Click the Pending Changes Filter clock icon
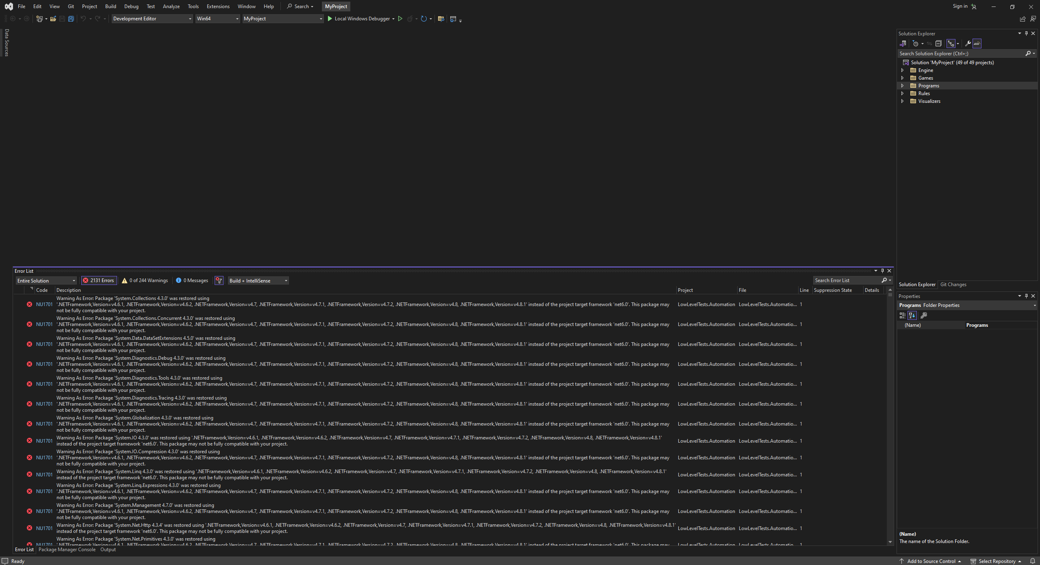 tap(916, 43)
